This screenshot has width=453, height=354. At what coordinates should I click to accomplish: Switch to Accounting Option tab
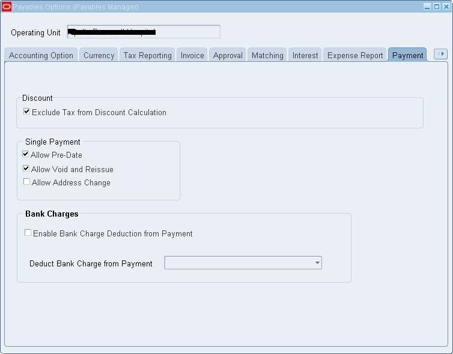41,55
